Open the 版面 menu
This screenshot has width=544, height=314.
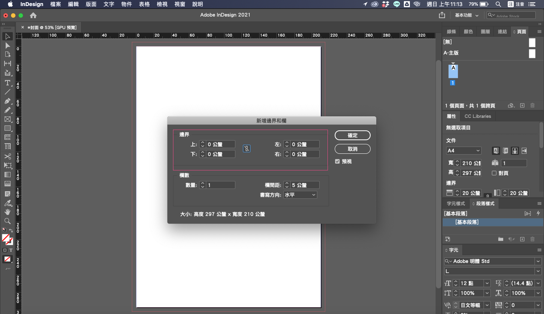point(91,4)
